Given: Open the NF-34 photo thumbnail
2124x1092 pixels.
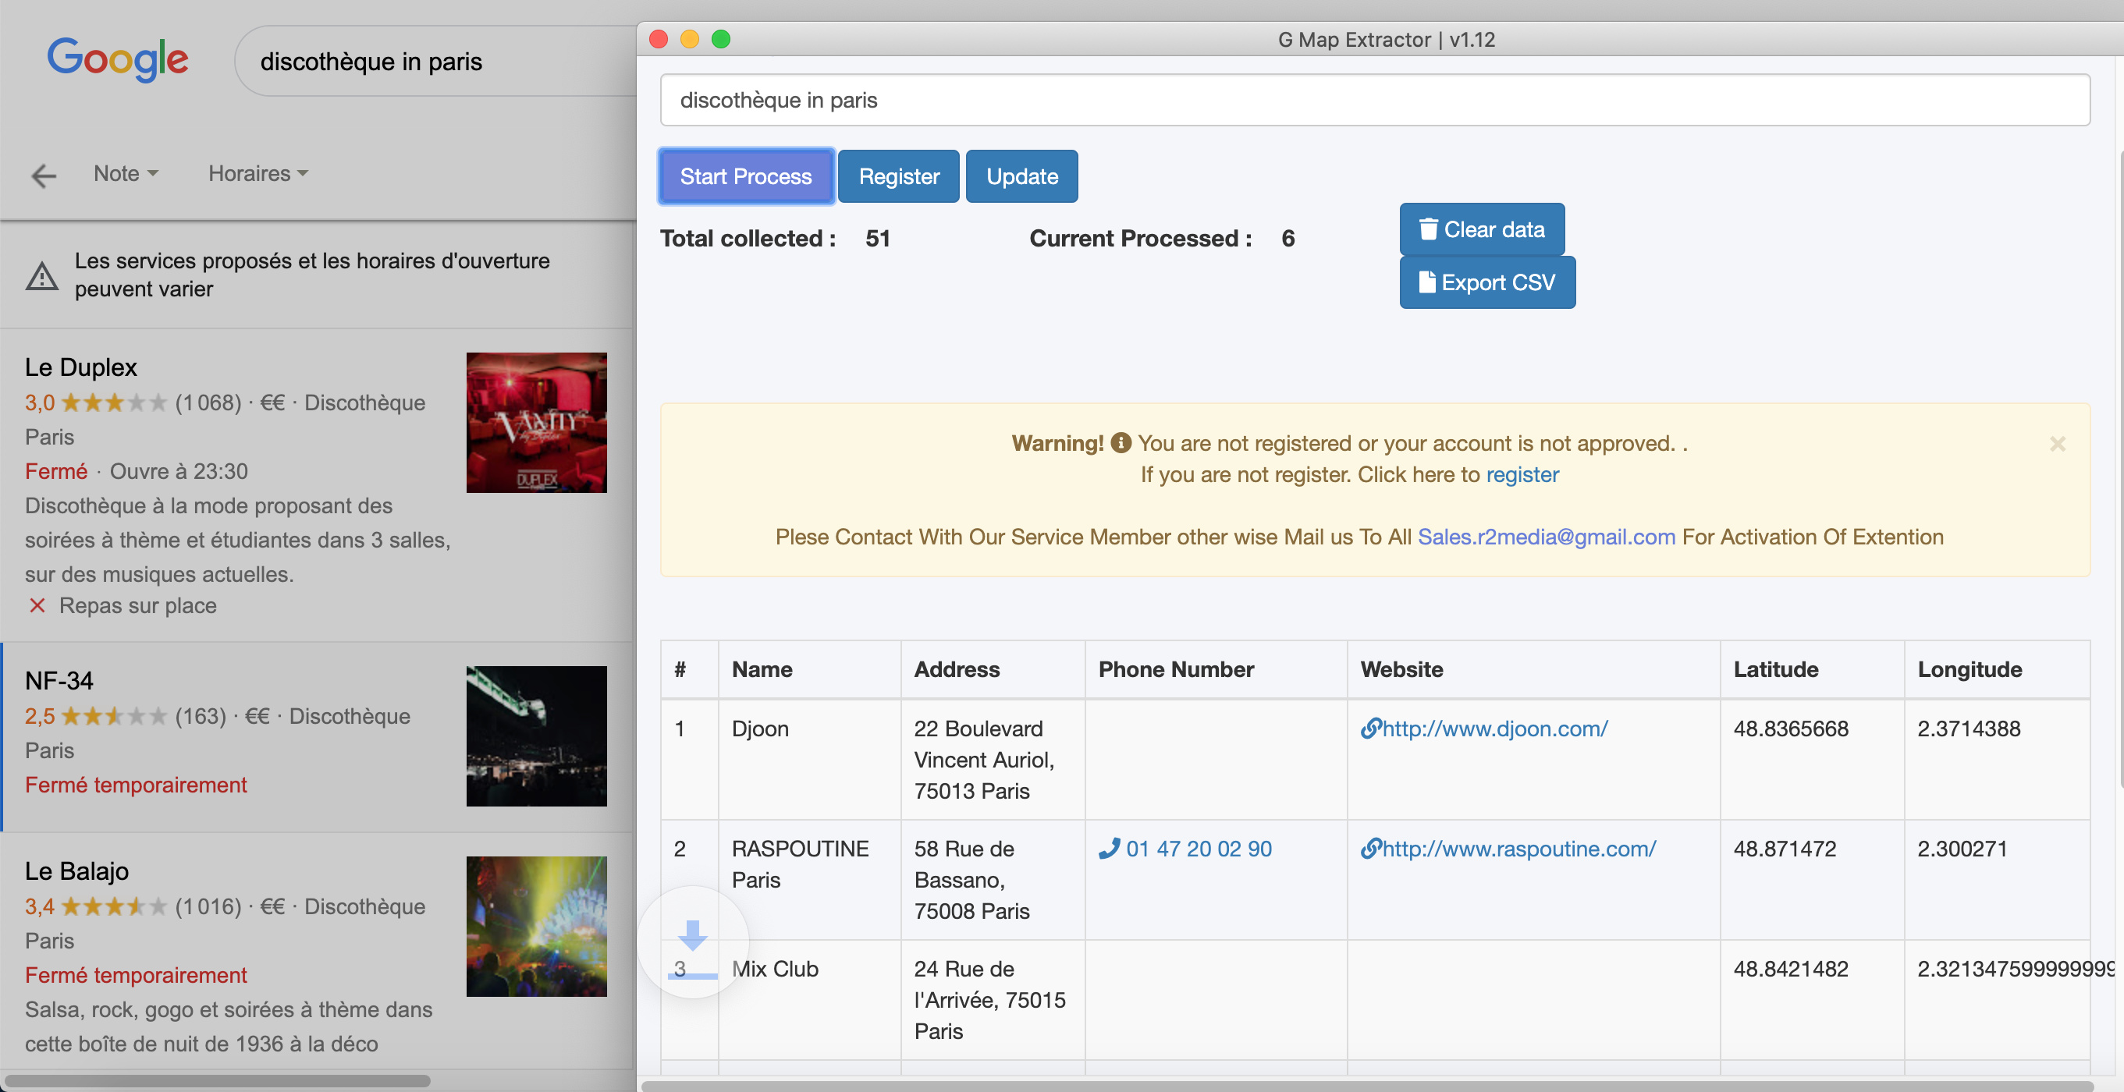Looking at the screenshot, I should point(537,736).
